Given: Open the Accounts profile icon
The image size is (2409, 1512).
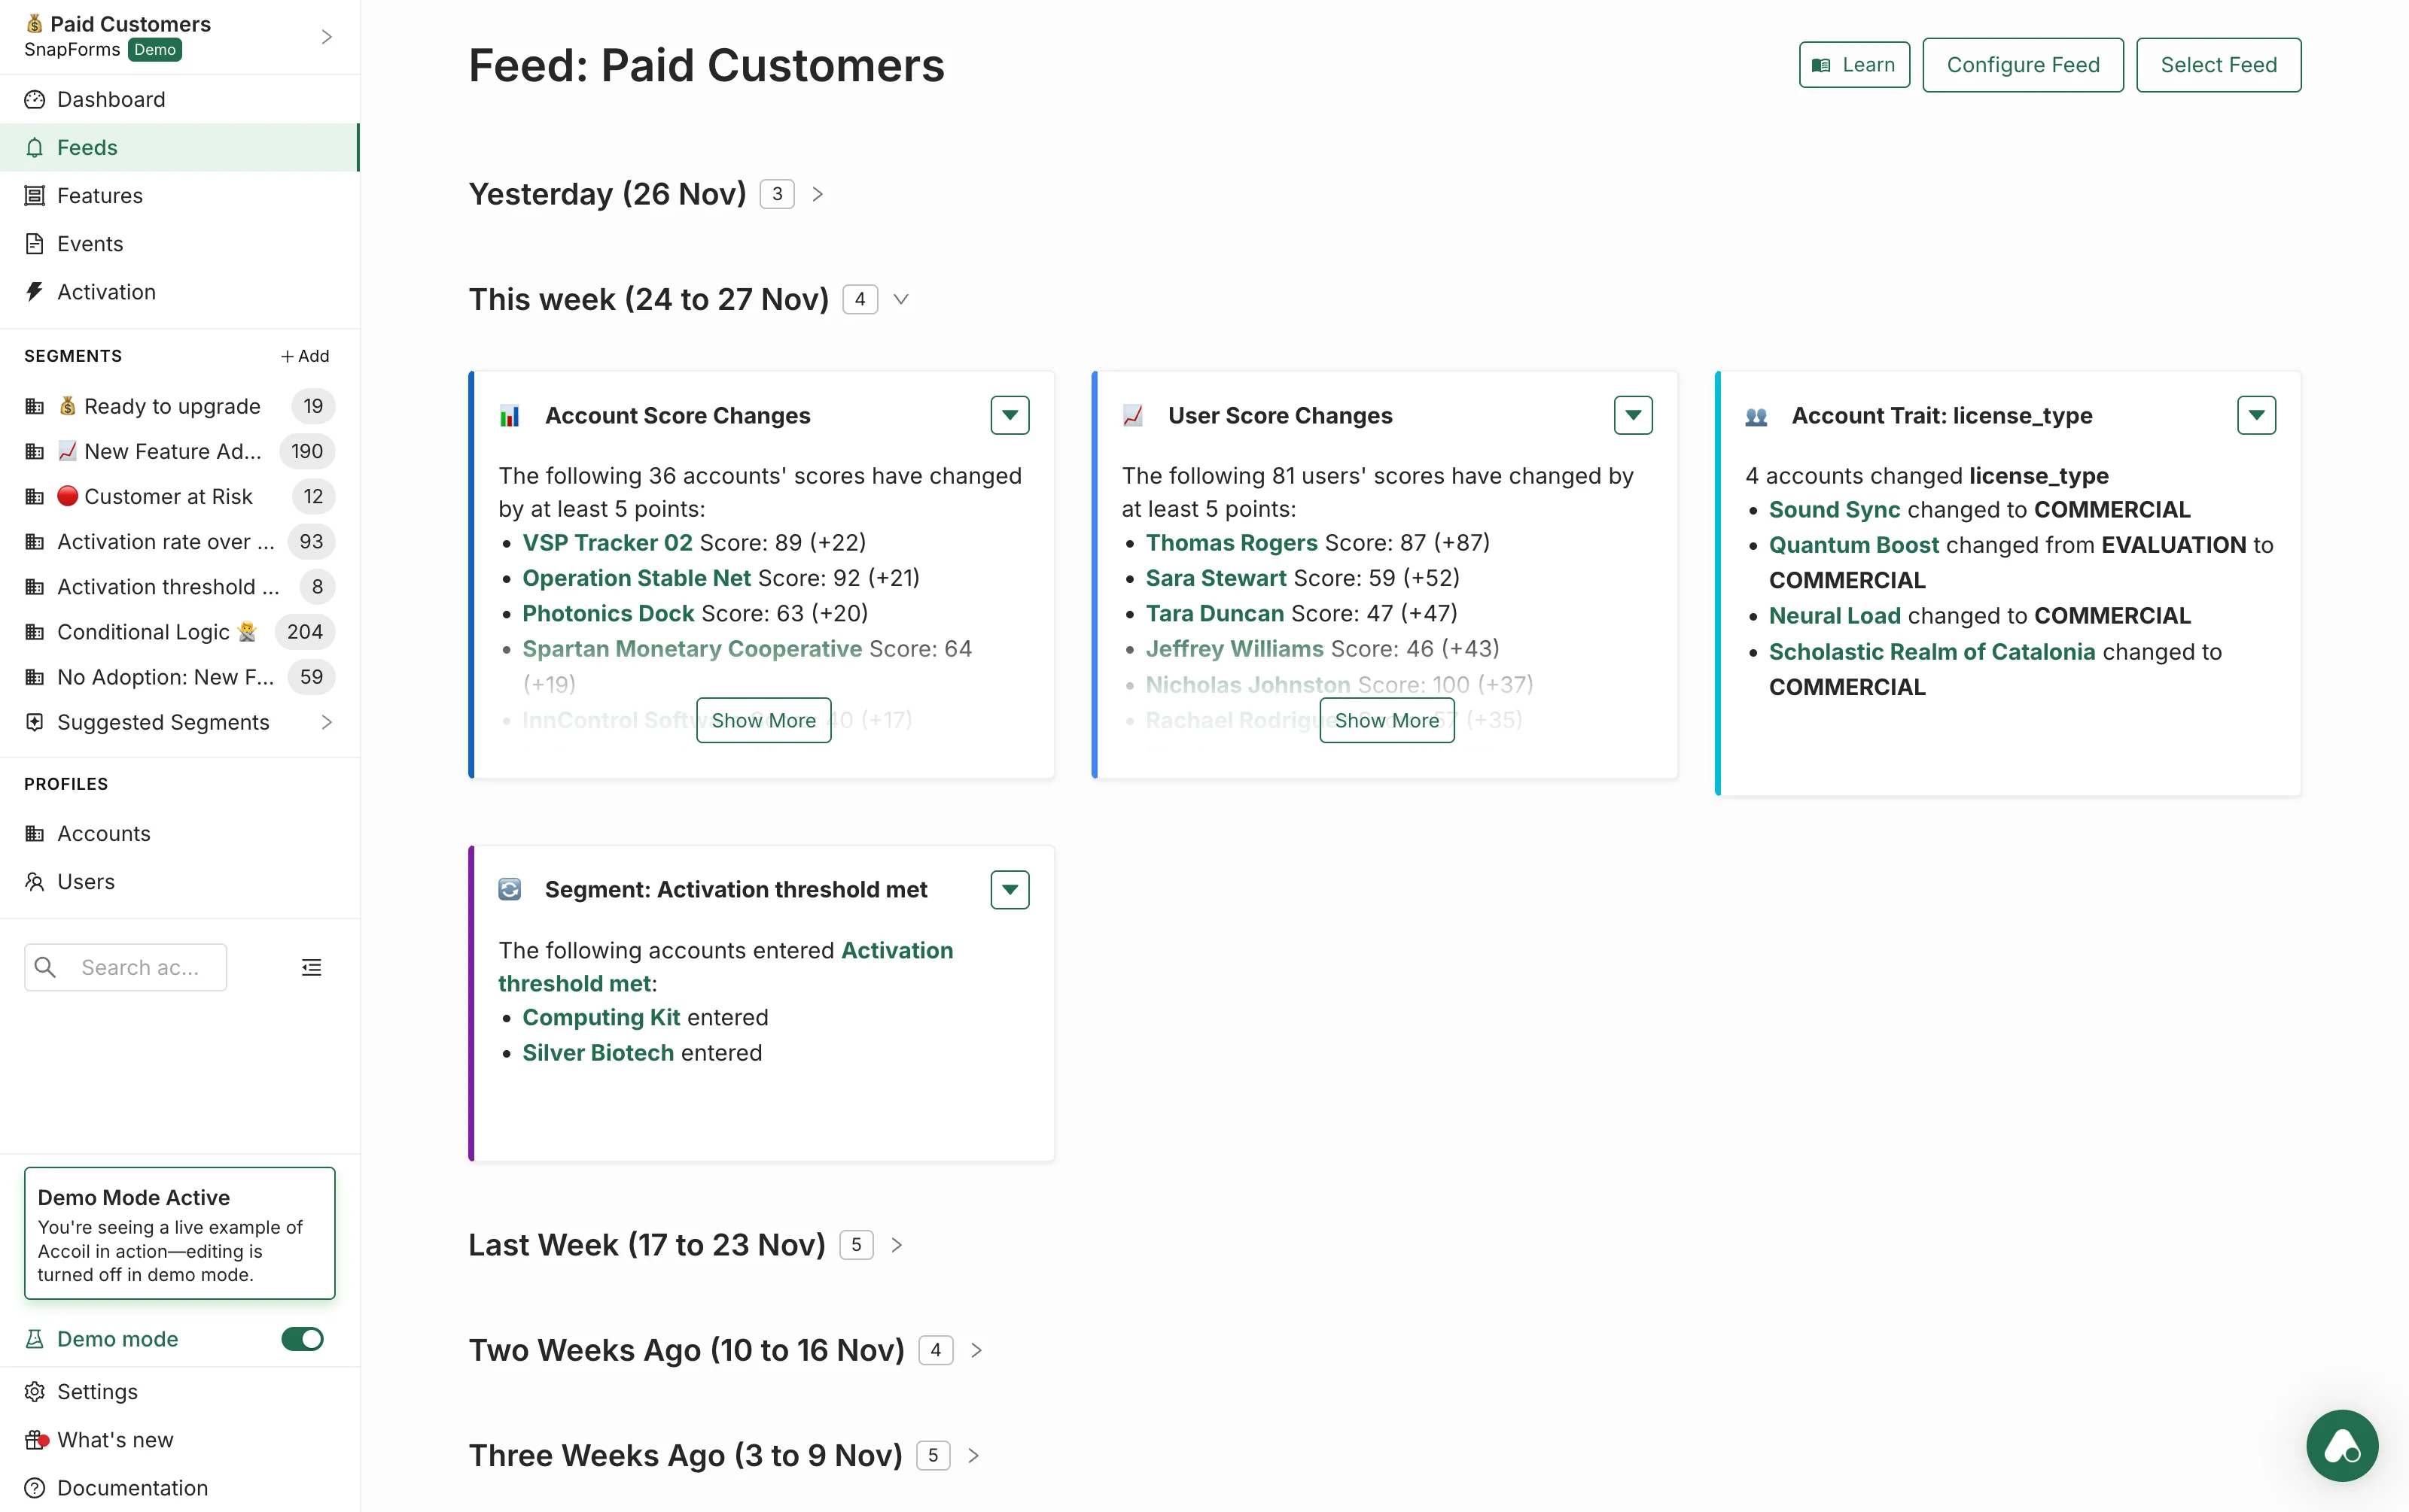Looking at the screenshot, I should tap(35, 833).
